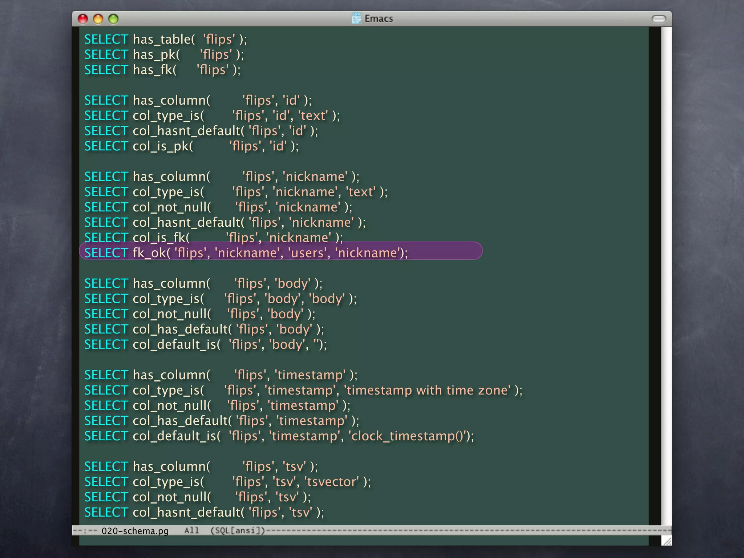This screenshot has height=558, width=744.
Task: Click has_column 'flips', 'body' line
Action: pos(203,283)
